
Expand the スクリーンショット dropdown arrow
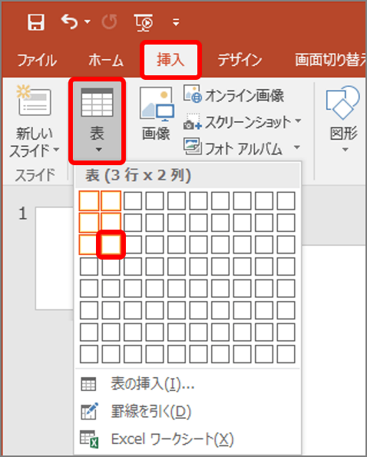click(298, 120)
